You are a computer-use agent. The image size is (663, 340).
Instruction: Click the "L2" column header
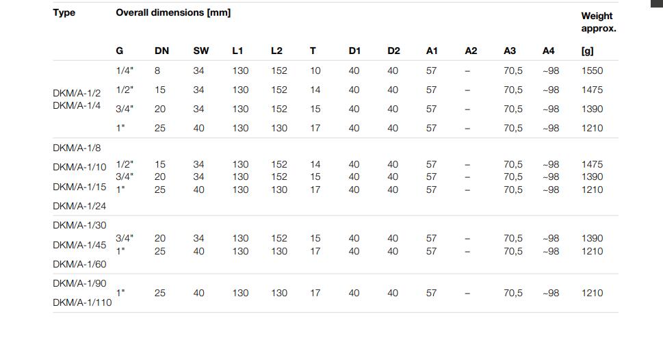click(x=276, y=51)
